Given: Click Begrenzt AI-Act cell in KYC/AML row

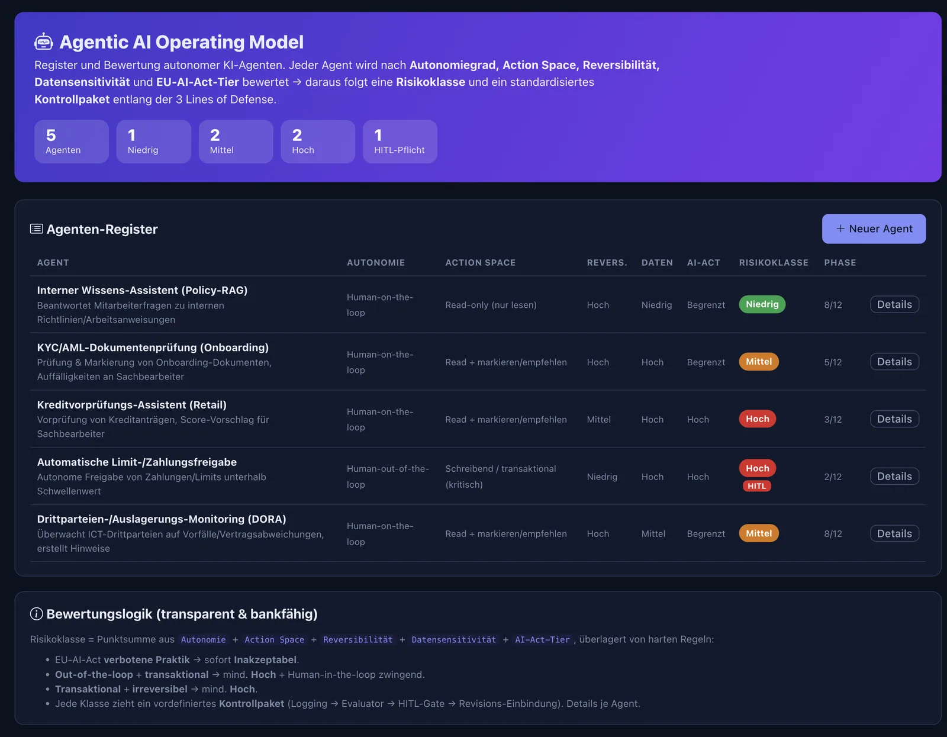Looking at the screenshot, I should click(706, 362).
